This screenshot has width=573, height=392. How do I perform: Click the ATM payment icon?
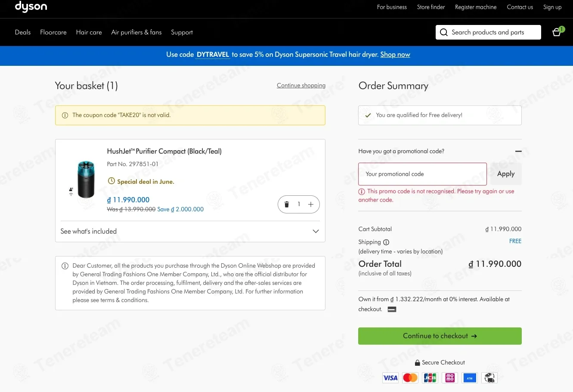tap(470, 378)
